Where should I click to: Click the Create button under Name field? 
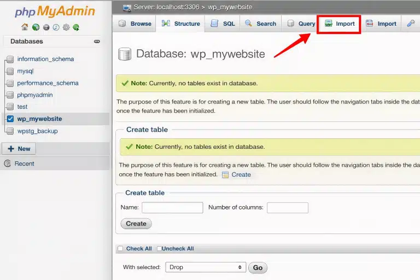coord(136,224)
